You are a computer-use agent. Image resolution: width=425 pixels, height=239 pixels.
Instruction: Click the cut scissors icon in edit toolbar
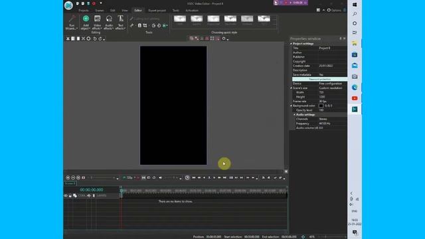click(x=68, y=39)
